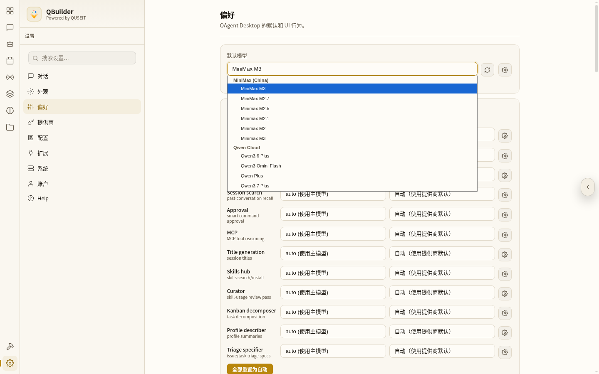Open the hammer tools icon near bottom left

tap(10, 347)
